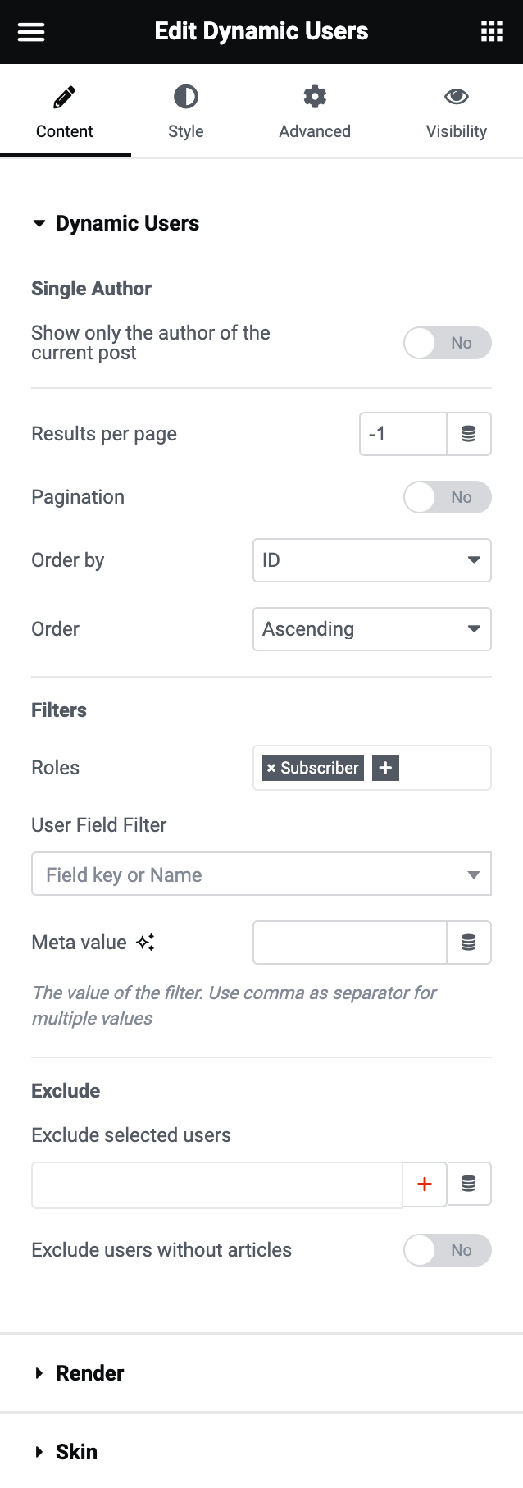Open the hamburger menu icon
This screenshot has width=523, height=1488.
(x=31, y=32)
